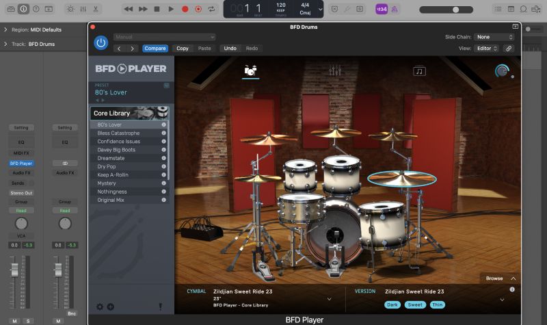Open the Note Pads icon
Image resolution: width=547 pixels, height=325 pixels.
[511, 9]
